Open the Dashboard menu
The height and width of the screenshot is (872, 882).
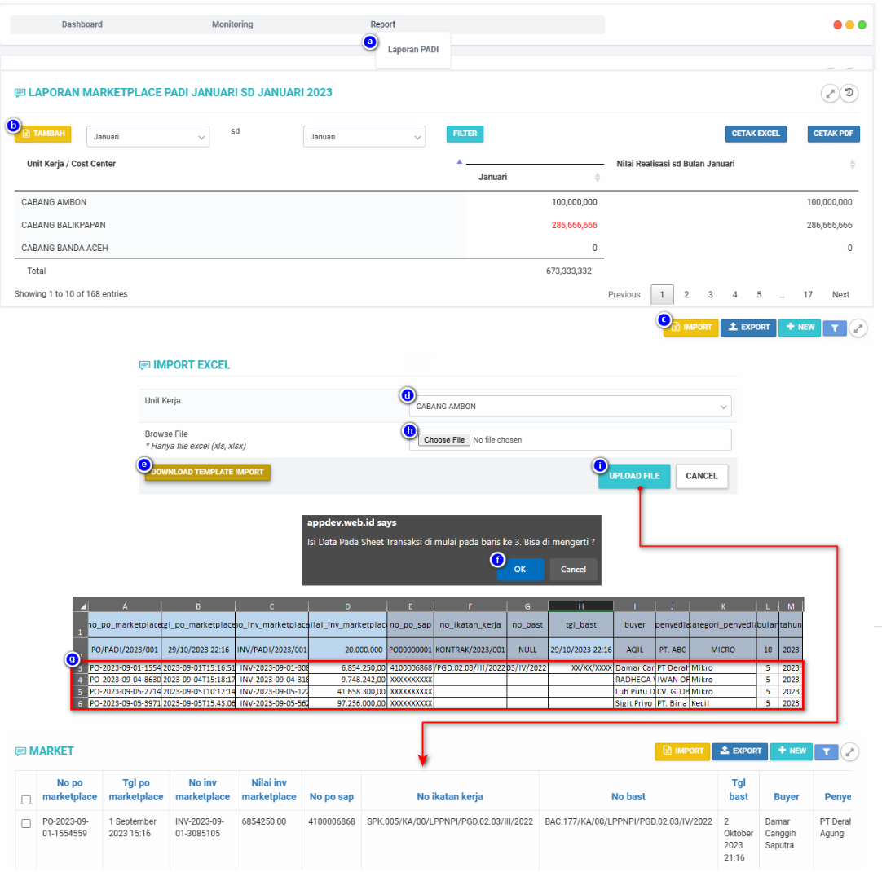tap(82, 24)
